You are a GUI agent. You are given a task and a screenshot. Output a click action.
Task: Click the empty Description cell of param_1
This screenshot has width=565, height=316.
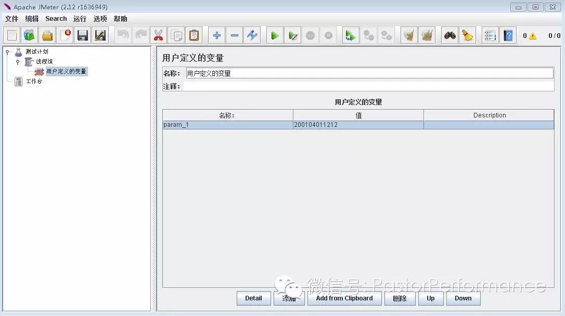(x=489, y=125)
